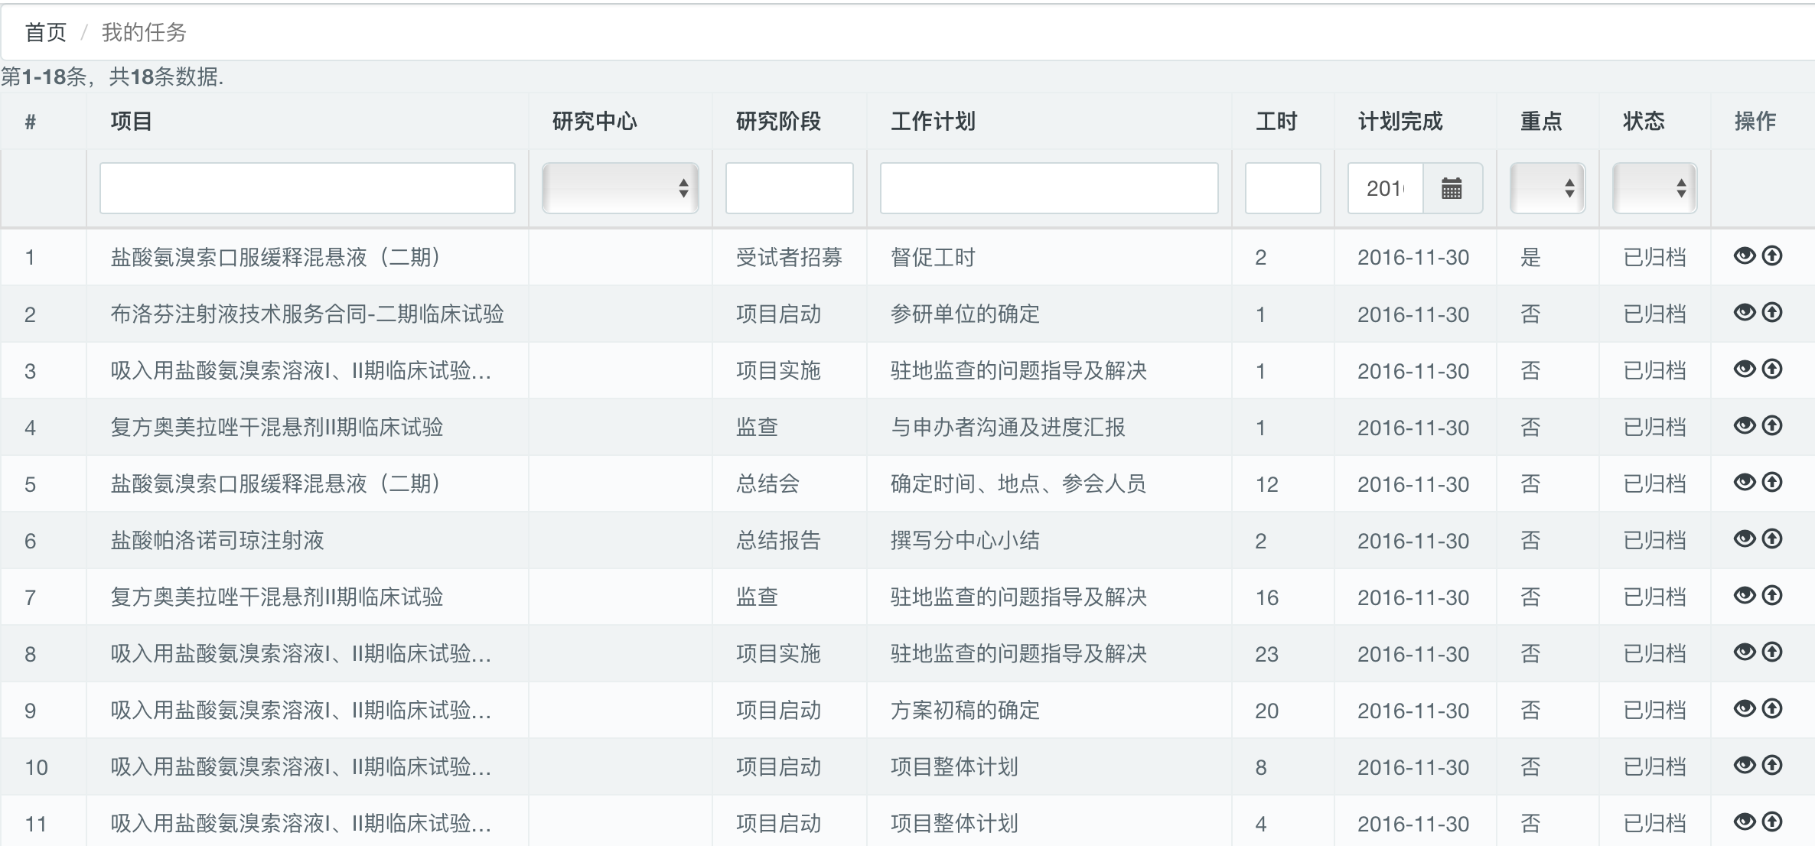This screenshot has width=1815, height=846.
Task: Click the 计划完成 date filter field
Action: click(1385, 188)
